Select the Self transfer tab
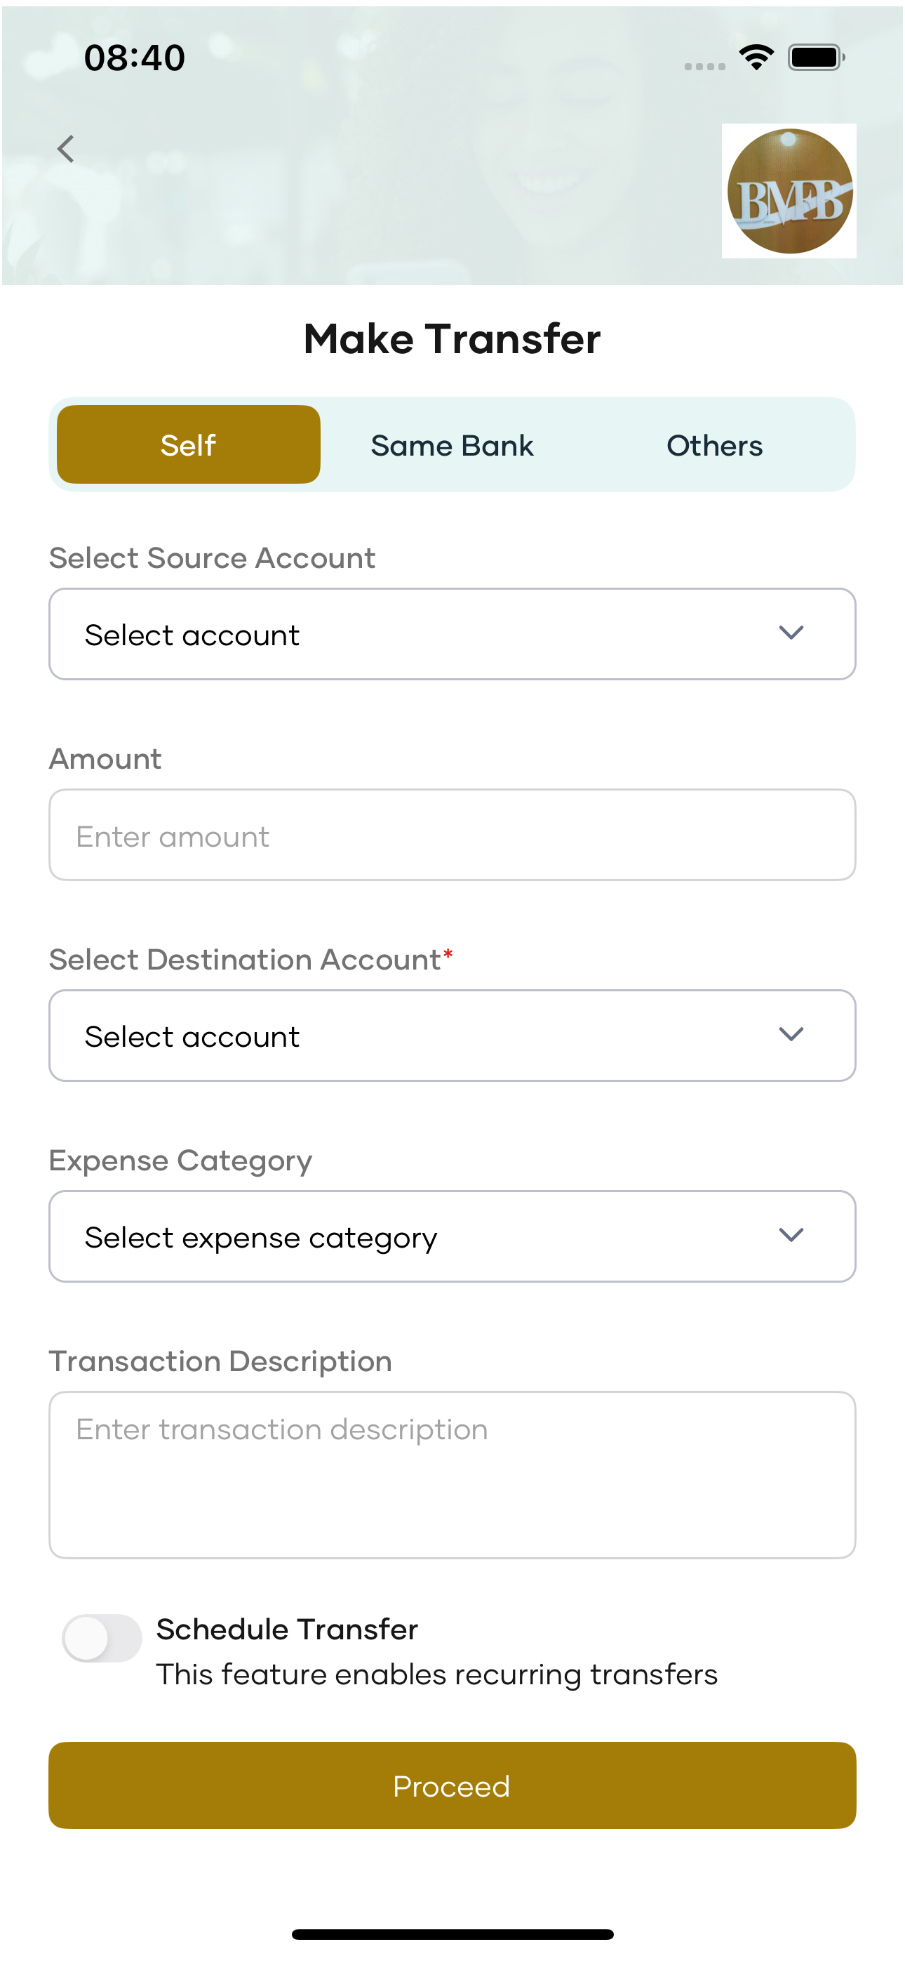Viewport: 905px width, 1963px height. pos(189,445)
